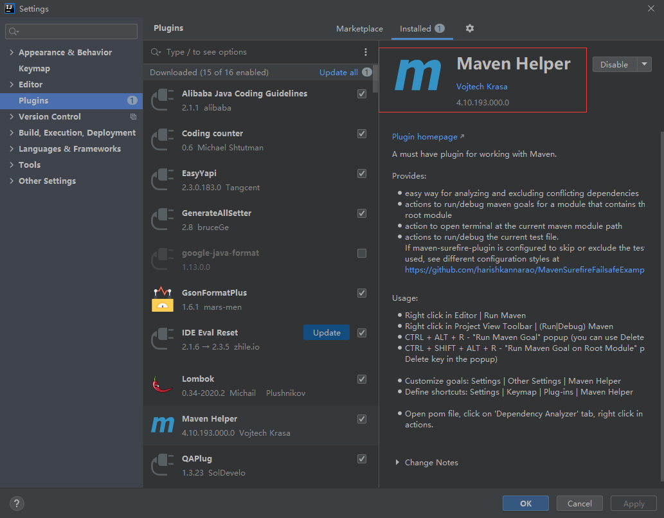Expand the Tools settings node

click(x=12, y=165)
